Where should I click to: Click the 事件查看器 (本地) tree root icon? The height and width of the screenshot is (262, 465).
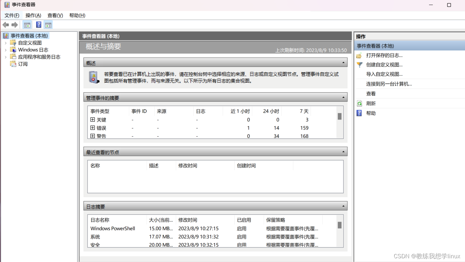6,36
